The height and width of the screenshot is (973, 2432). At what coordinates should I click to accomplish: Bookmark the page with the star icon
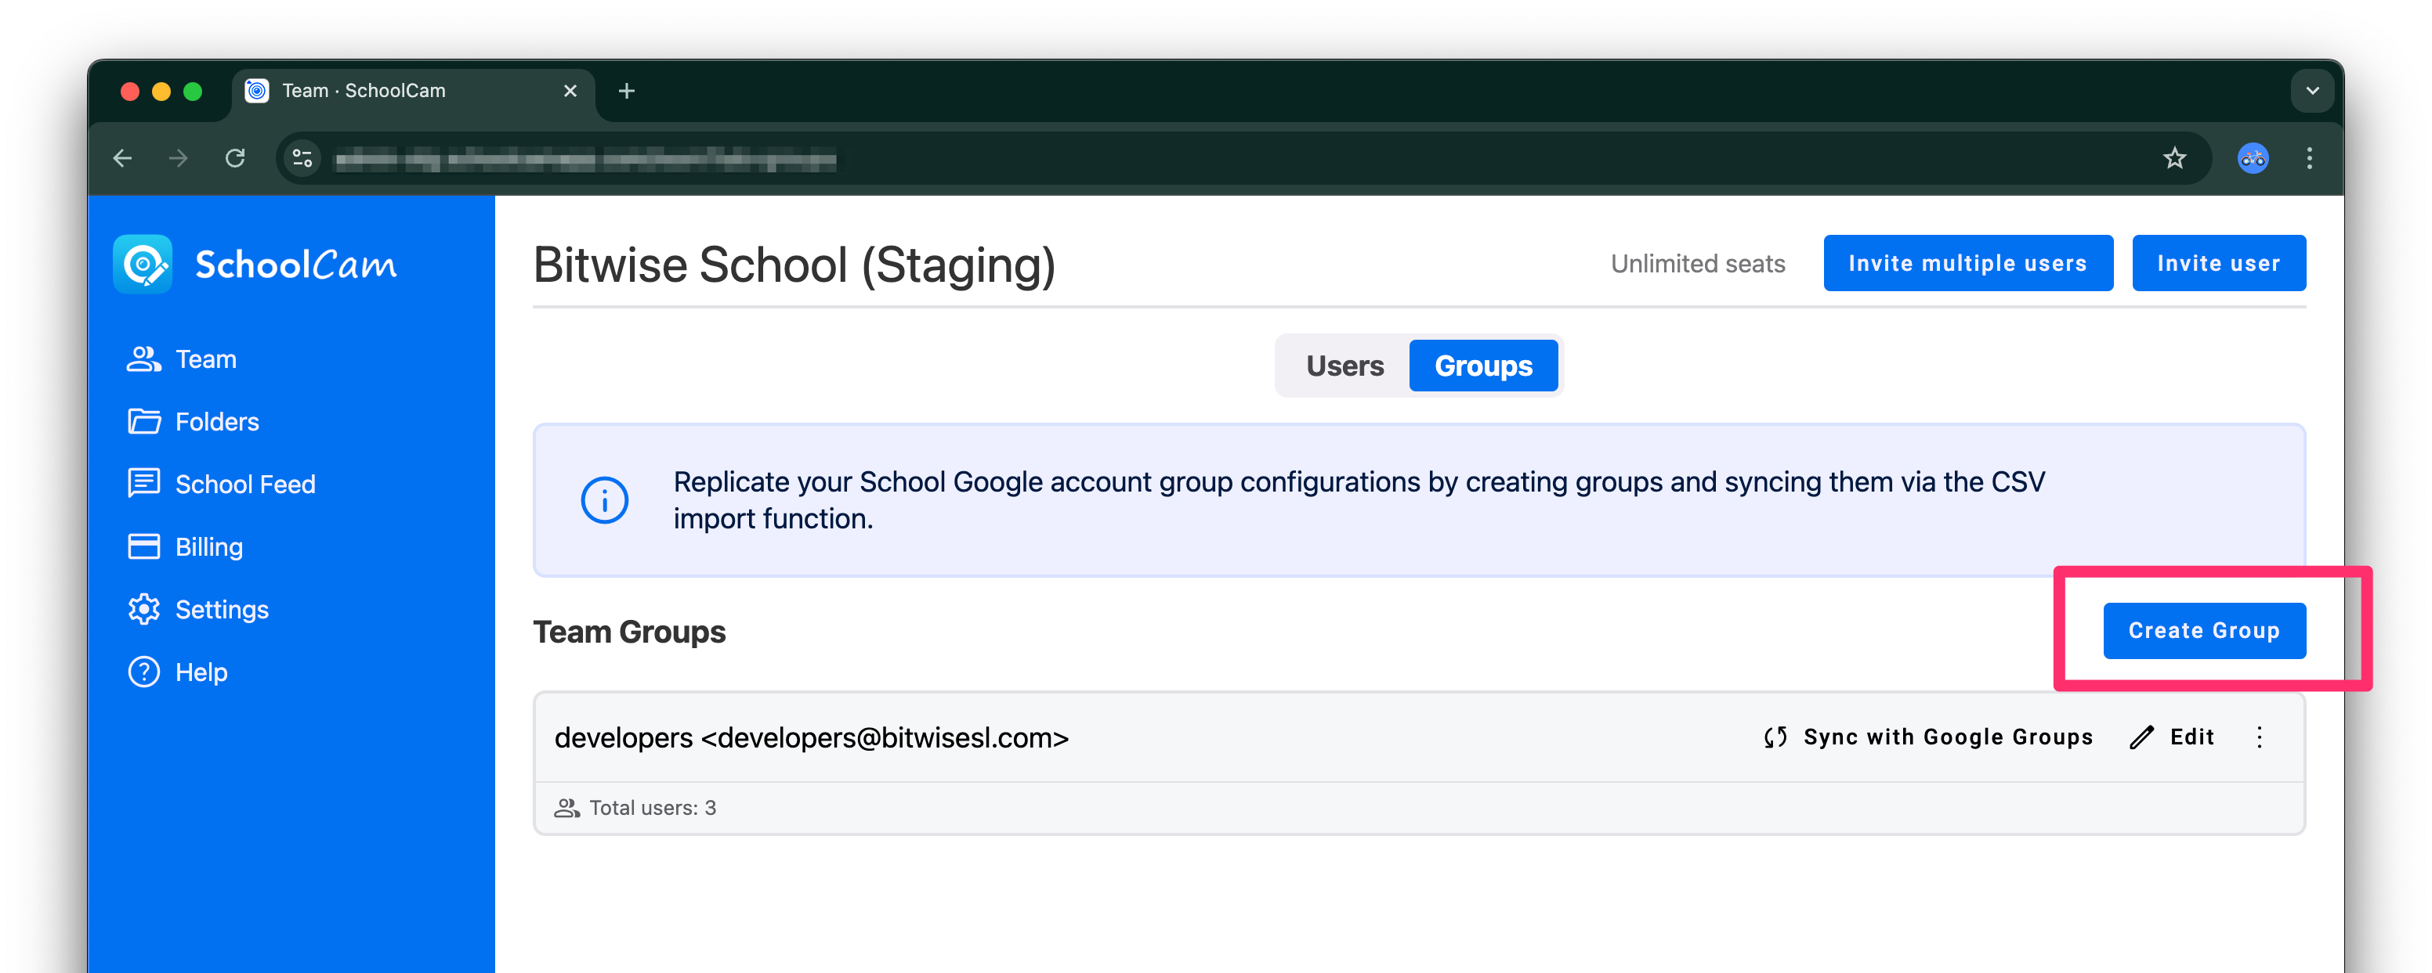2174,158
